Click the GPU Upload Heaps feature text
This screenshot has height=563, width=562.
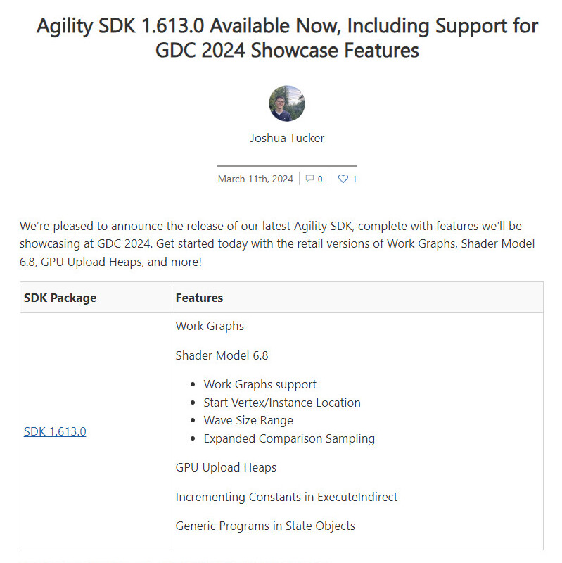pyautogui.click(x=226, y=467)
